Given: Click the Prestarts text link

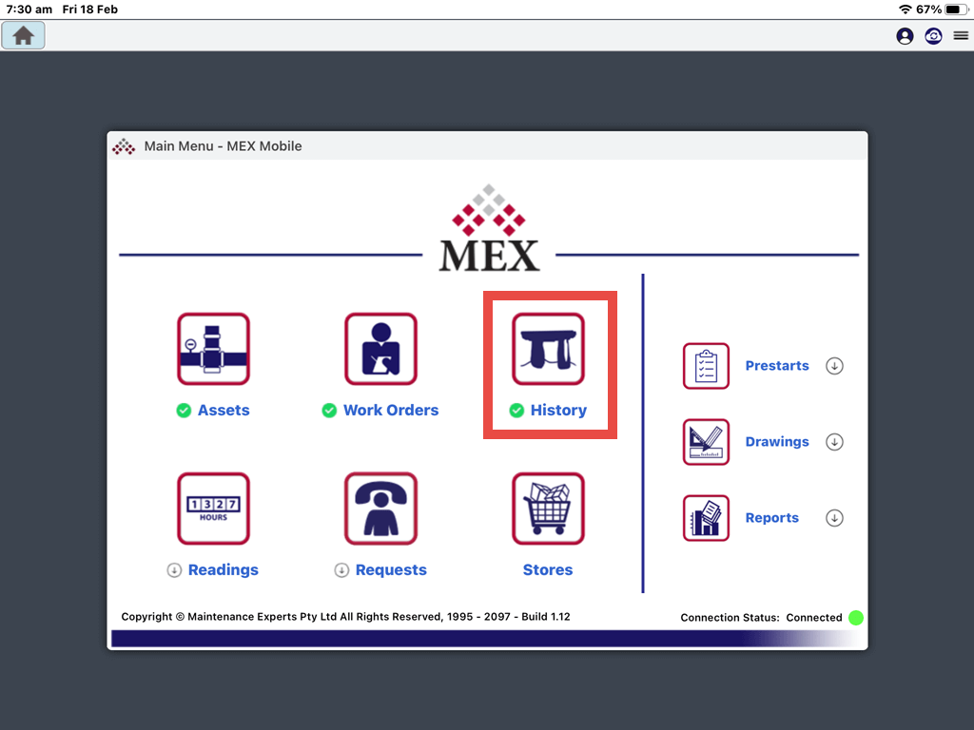Looking at the screenshot, I should 777,366.
